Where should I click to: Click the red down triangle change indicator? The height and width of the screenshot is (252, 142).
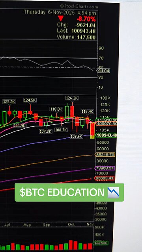pyautogui.click(x=61, y=19)
